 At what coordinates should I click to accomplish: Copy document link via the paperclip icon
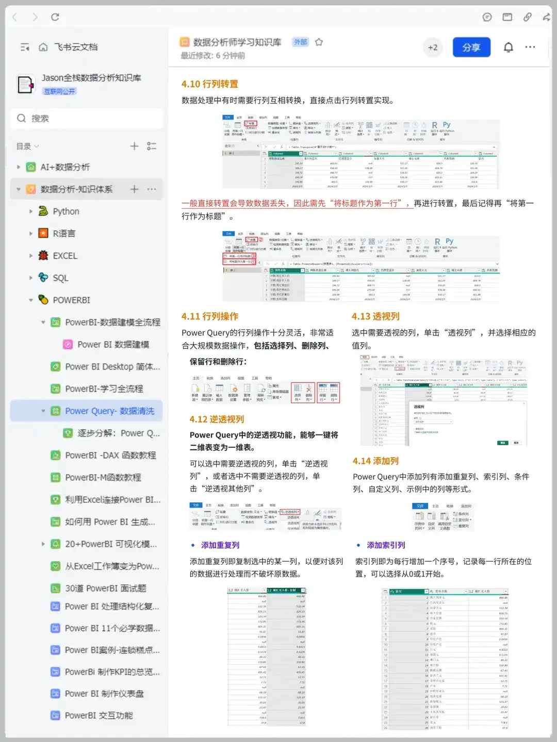tap(527, 17)
